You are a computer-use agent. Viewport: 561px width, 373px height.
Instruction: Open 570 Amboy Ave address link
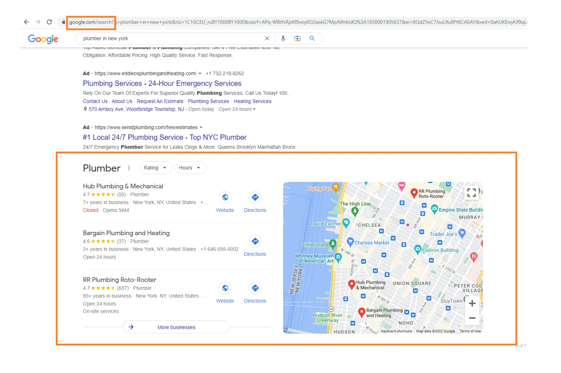pyautogui.click(x=136, y=109)
